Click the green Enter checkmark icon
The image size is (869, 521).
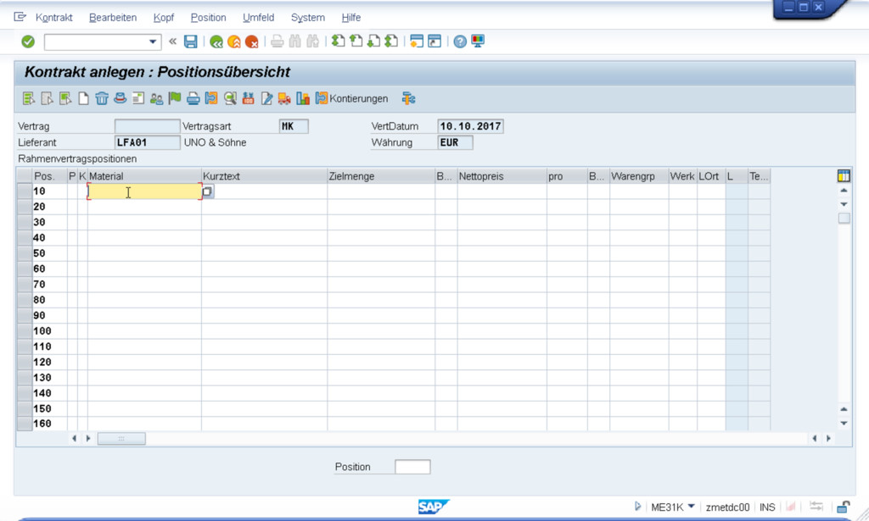28,42
